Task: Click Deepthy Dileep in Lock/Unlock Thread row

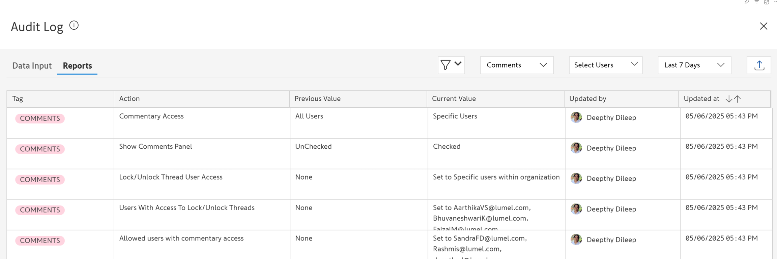Action: pos(611,179)
